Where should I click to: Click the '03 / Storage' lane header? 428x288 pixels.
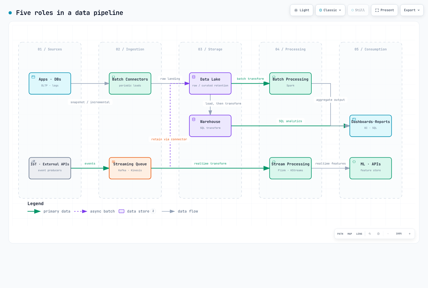[210, 49]
